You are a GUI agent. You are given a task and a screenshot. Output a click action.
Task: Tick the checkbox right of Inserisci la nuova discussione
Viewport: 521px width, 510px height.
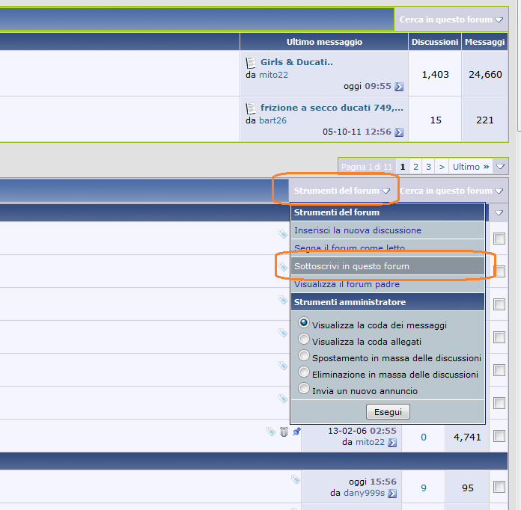point(499,239)
